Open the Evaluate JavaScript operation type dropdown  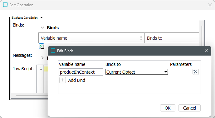pyautogui.click(x=42, y=17)
